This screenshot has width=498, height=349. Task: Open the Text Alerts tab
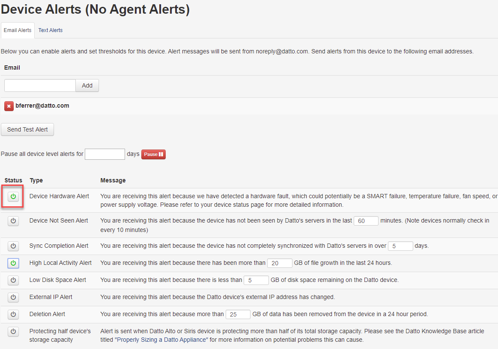(x=51, y=30)
